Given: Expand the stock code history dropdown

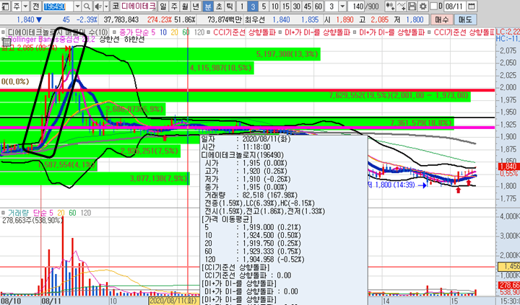Looking at the screenshot, I should [x=77, y=6].
